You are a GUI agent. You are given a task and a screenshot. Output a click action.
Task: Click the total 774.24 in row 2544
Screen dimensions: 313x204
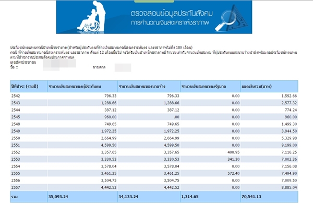click(291, 110)
